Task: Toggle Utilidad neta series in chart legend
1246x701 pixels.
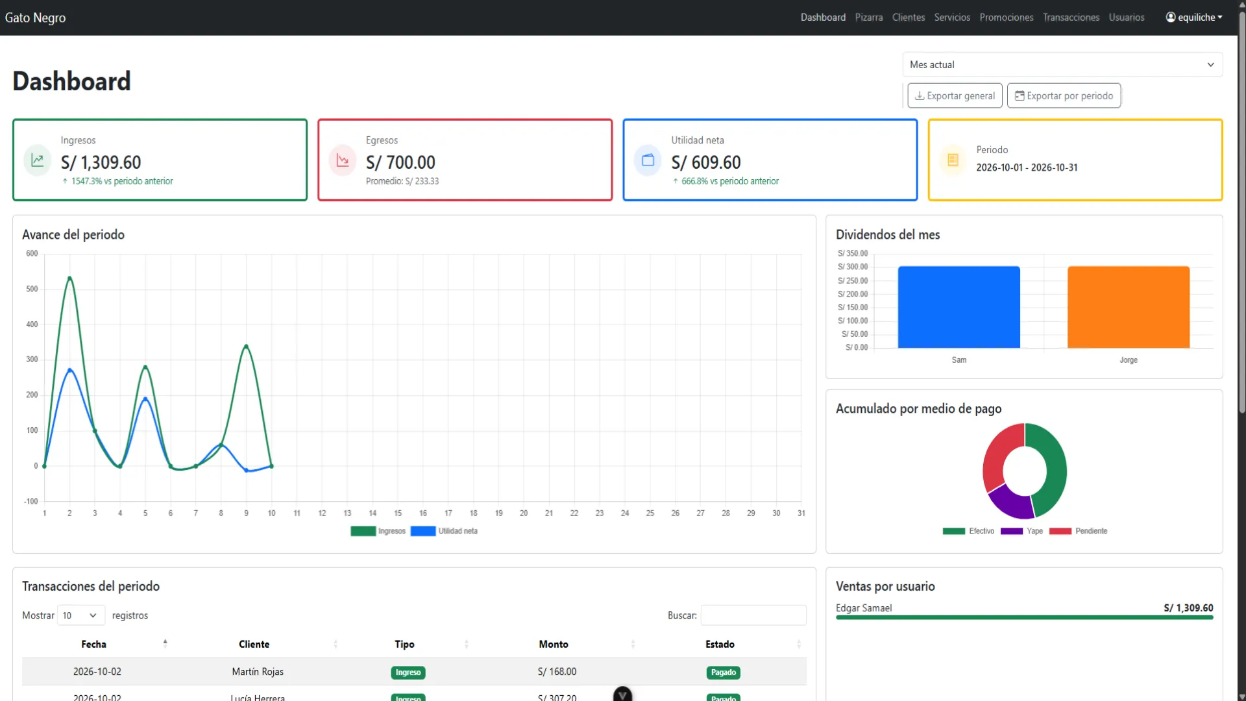Action: pyautogui.click(x=445, y=531)
